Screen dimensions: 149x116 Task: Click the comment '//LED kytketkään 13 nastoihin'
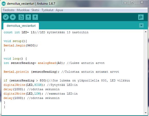pyautogui.click(x=62, y=32)
